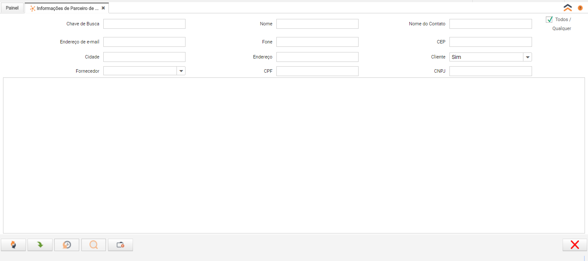Close the Informações de Parceiro tab
Screen dimensions: 588x261
[103, 8]
